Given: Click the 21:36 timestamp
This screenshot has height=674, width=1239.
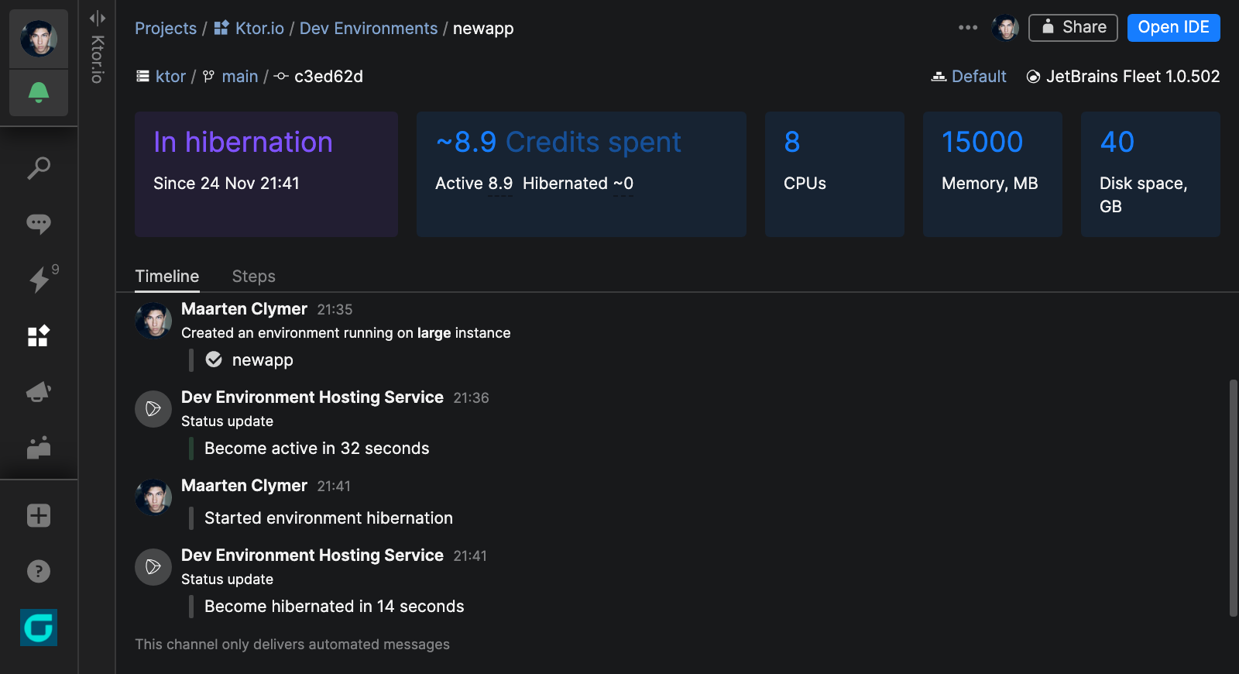Looking at the screenshot, I should click(472, 398).
